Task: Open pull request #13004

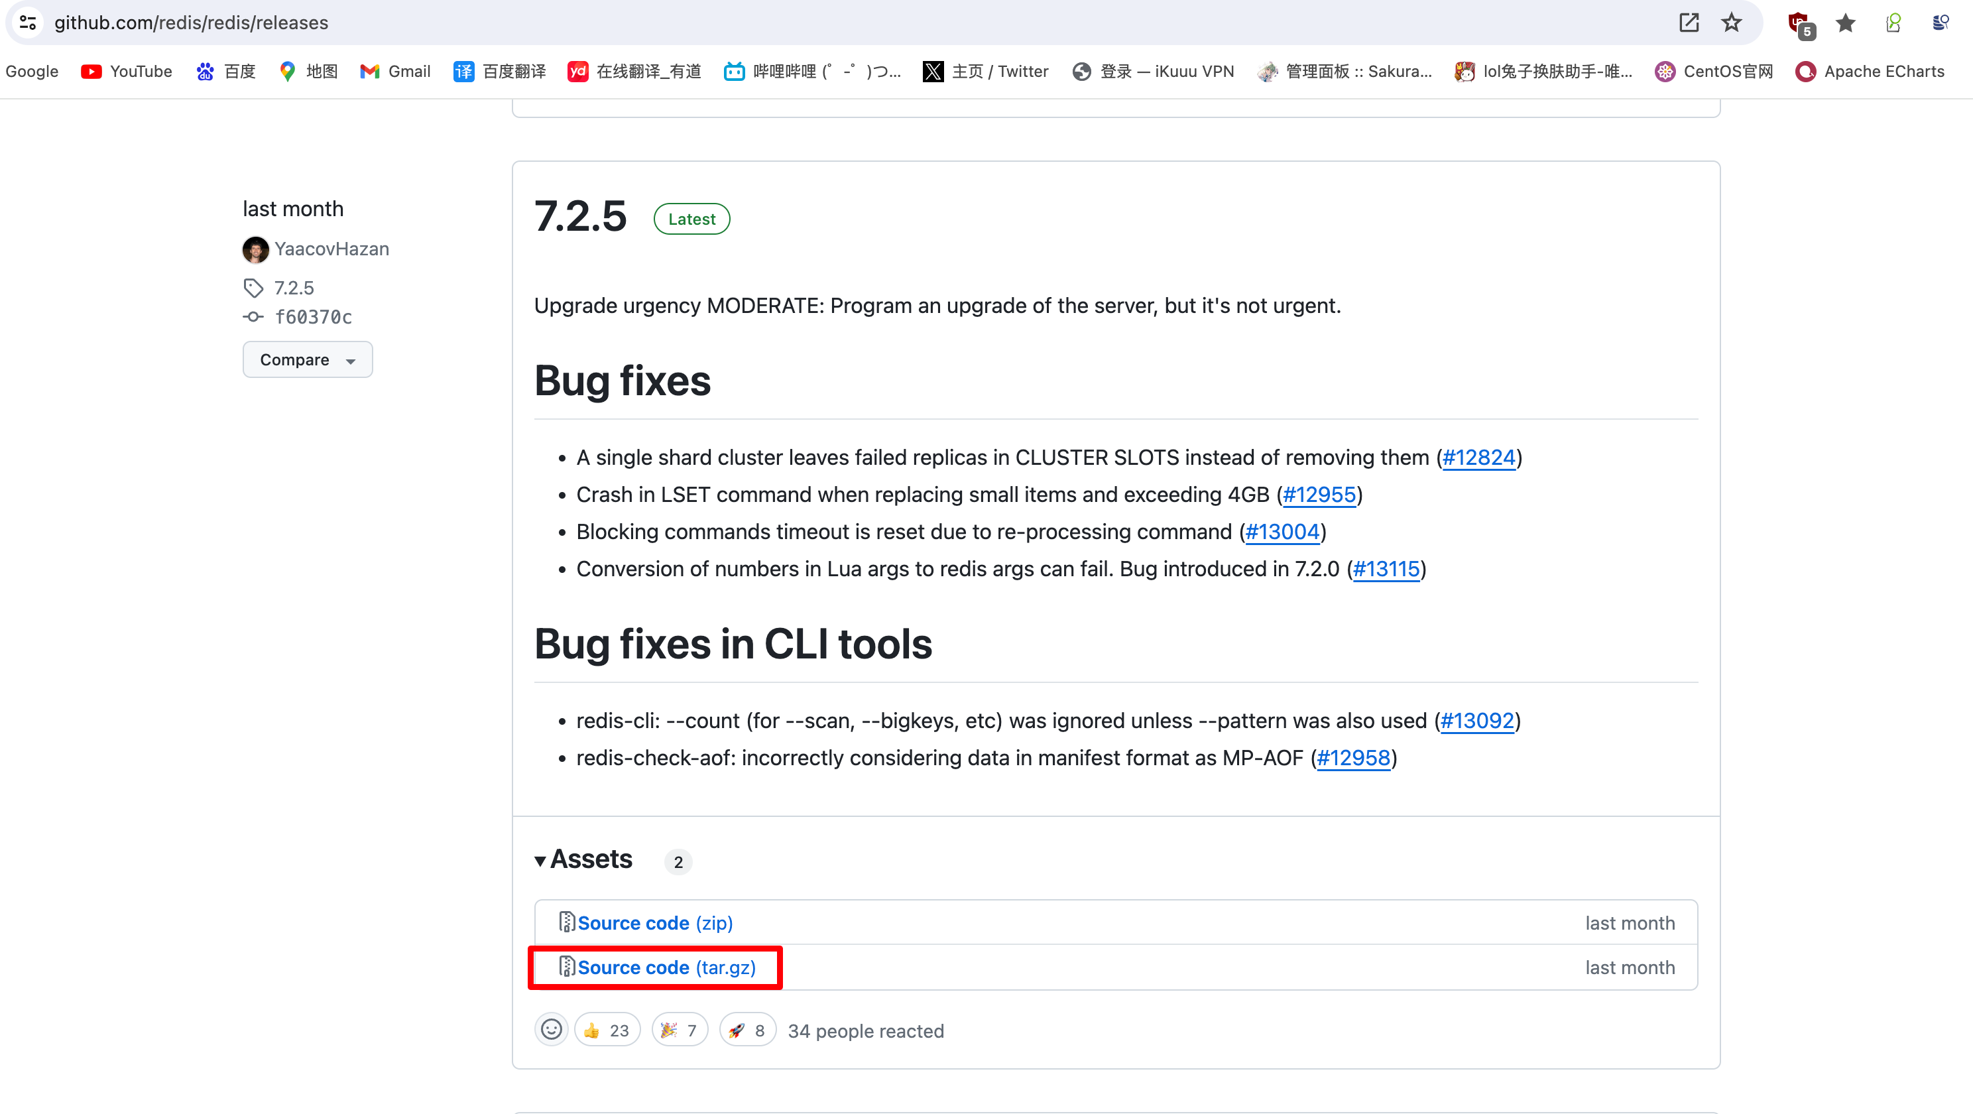Action: (1282, 532)
